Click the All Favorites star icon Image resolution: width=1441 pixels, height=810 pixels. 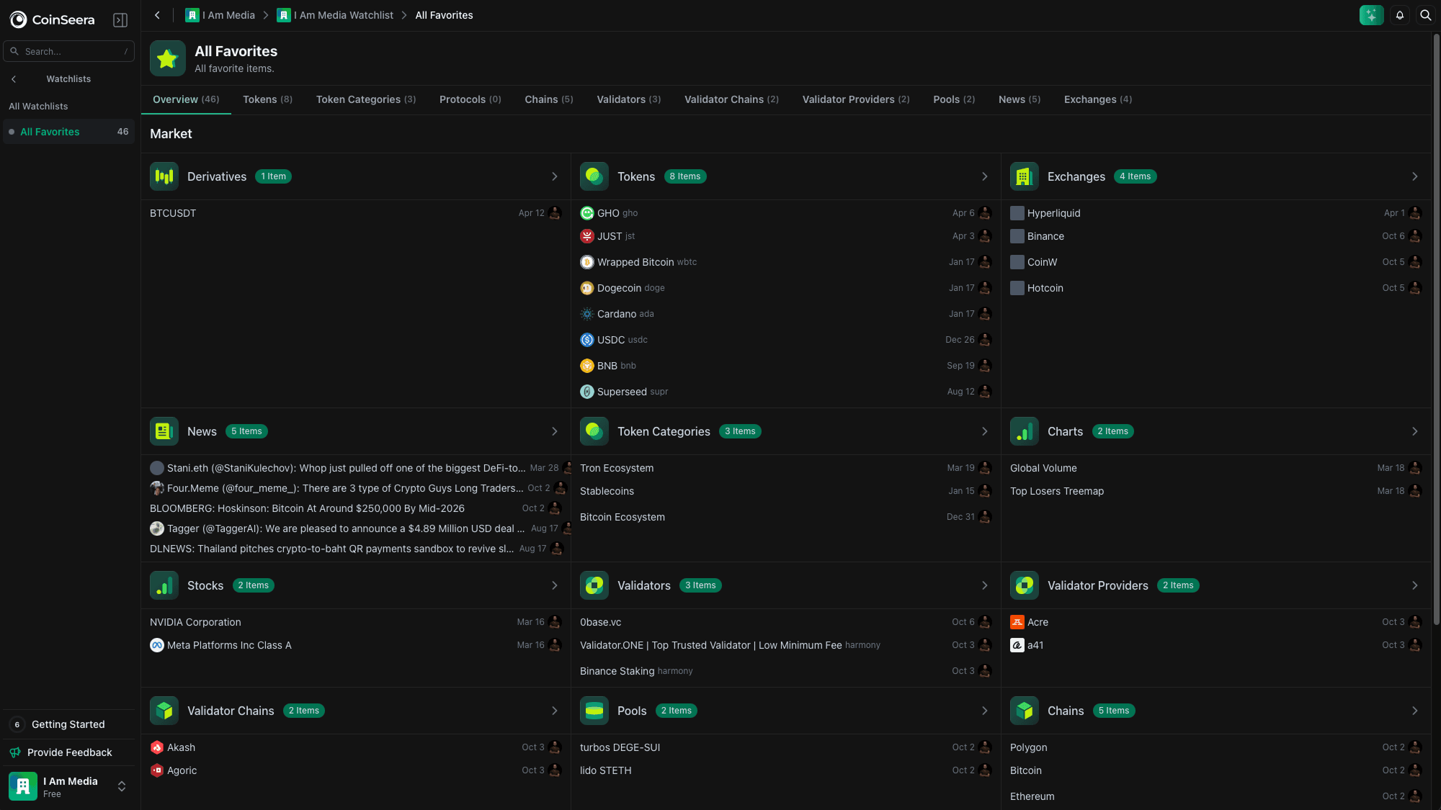pyautogui.click(x=167, y=58)
